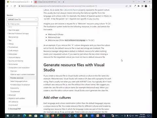
Task: Close the second browser tab
Action: [59, 2]
